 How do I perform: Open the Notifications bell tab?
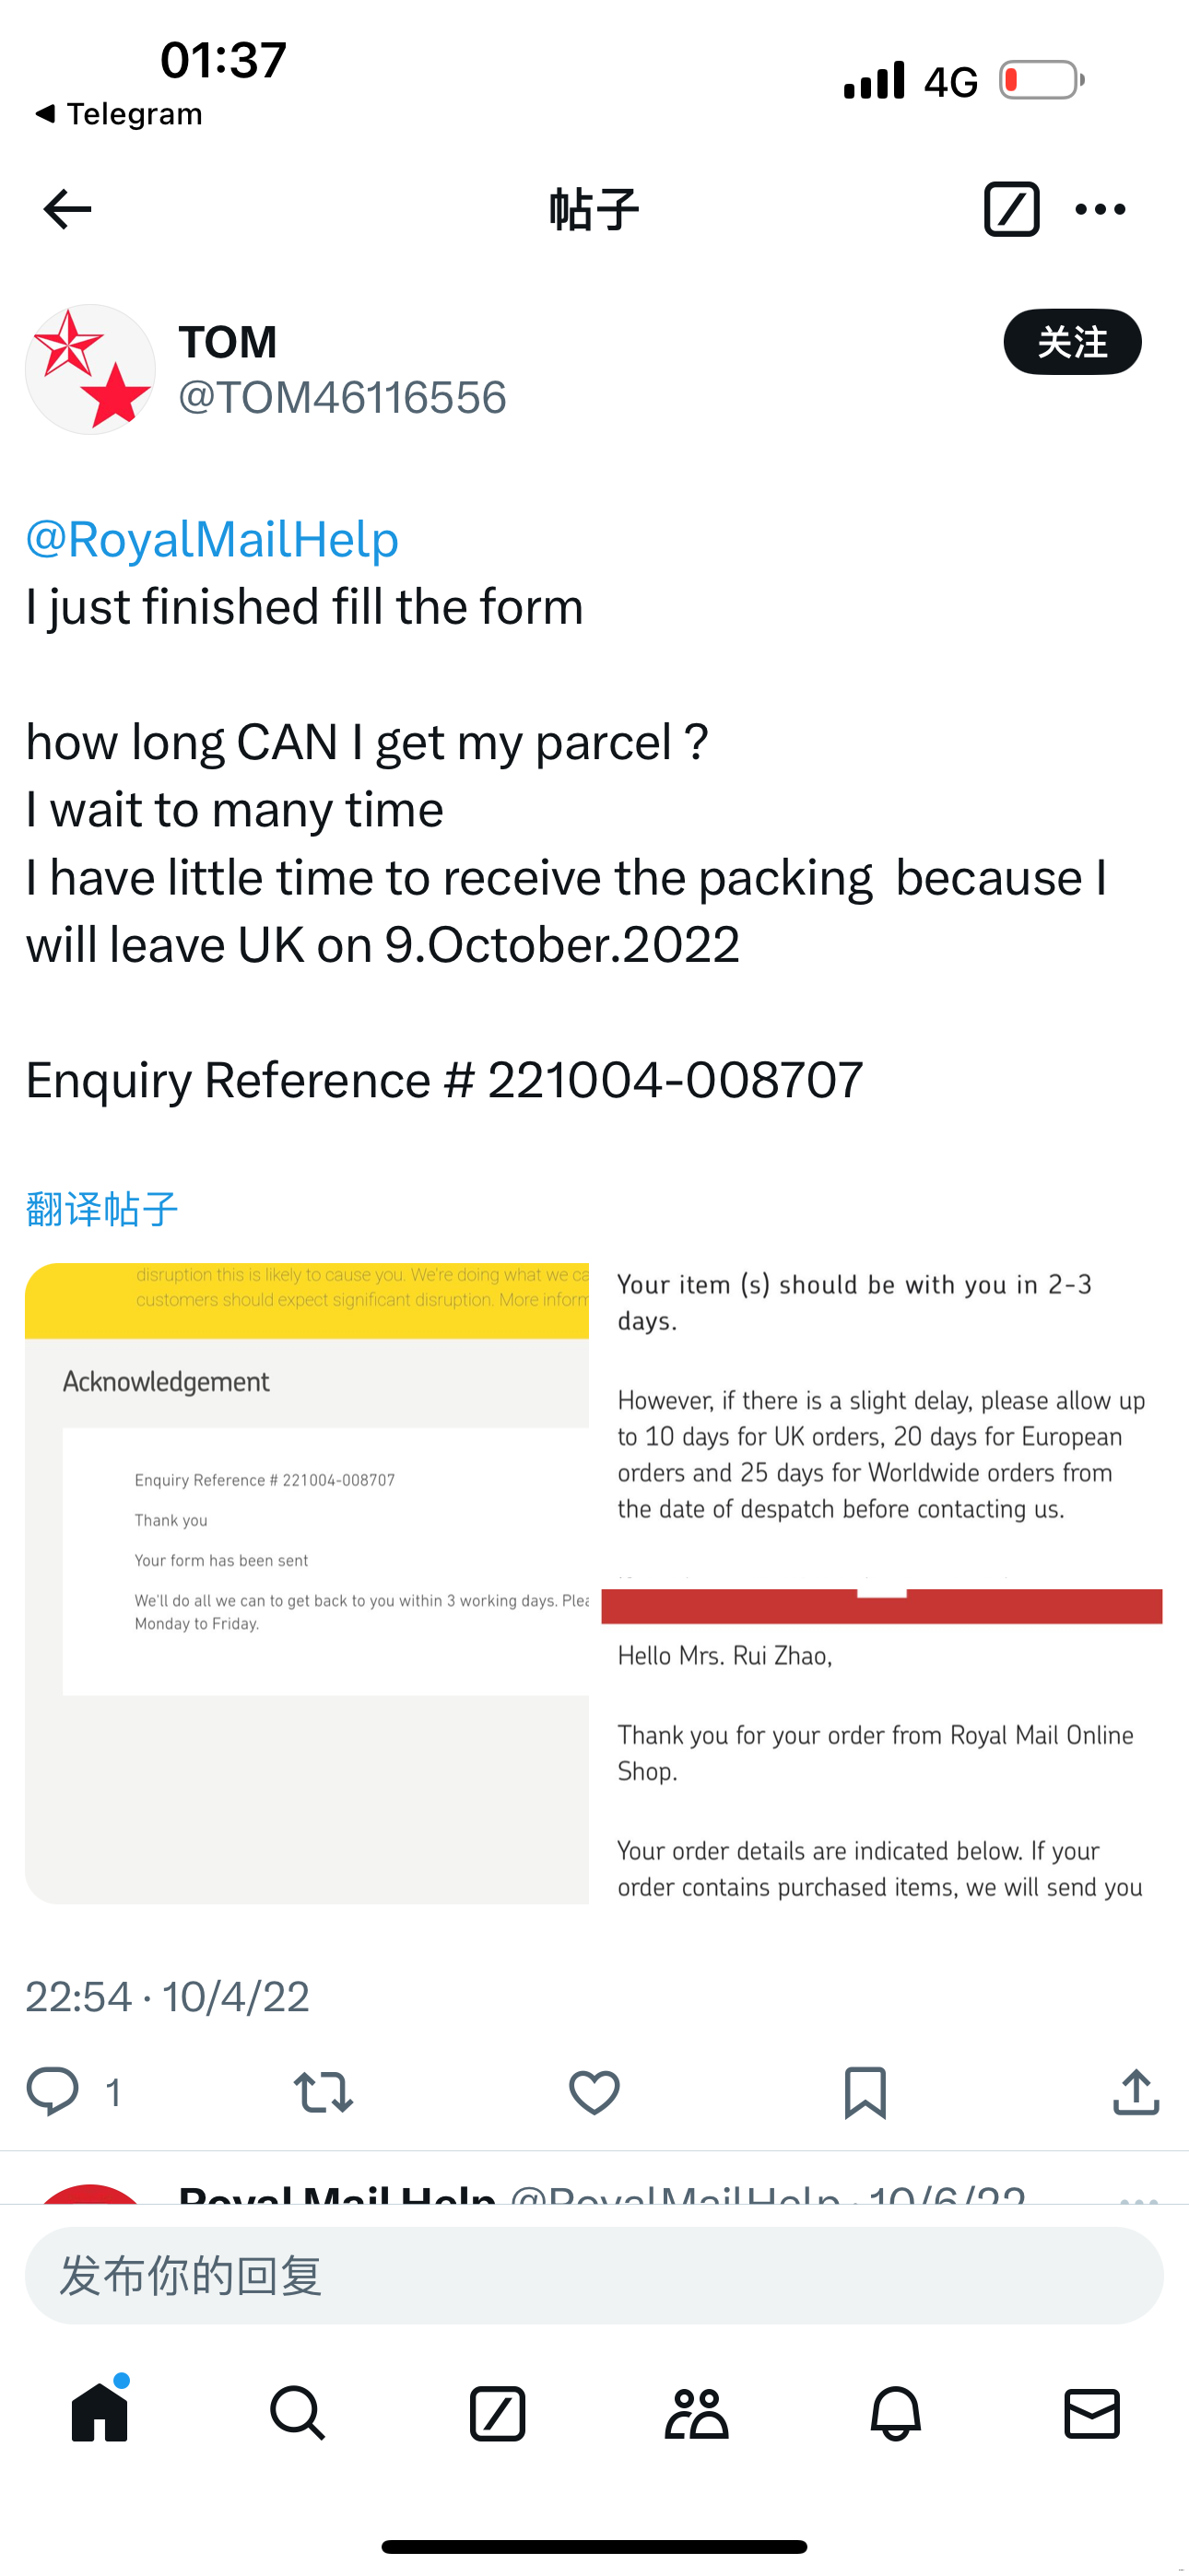[x=896, y=2413]
